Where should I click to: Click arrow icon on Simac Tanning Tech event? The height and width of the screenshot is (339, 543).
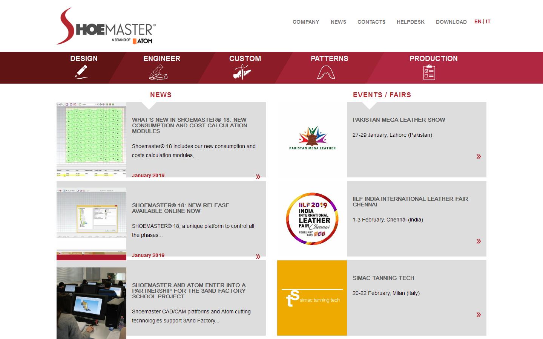(x=479, y=315)
